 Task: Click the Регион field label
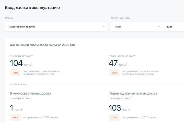pyautogui.click(x=10, y=18)
